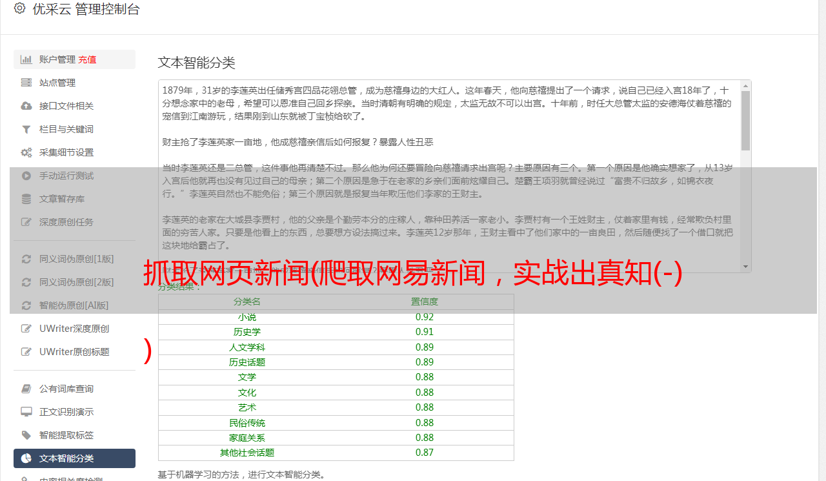826x481 pixels.
Task: Click the 家庭关系 category cell
Action: pyautogui.click(x=247, y=438)
